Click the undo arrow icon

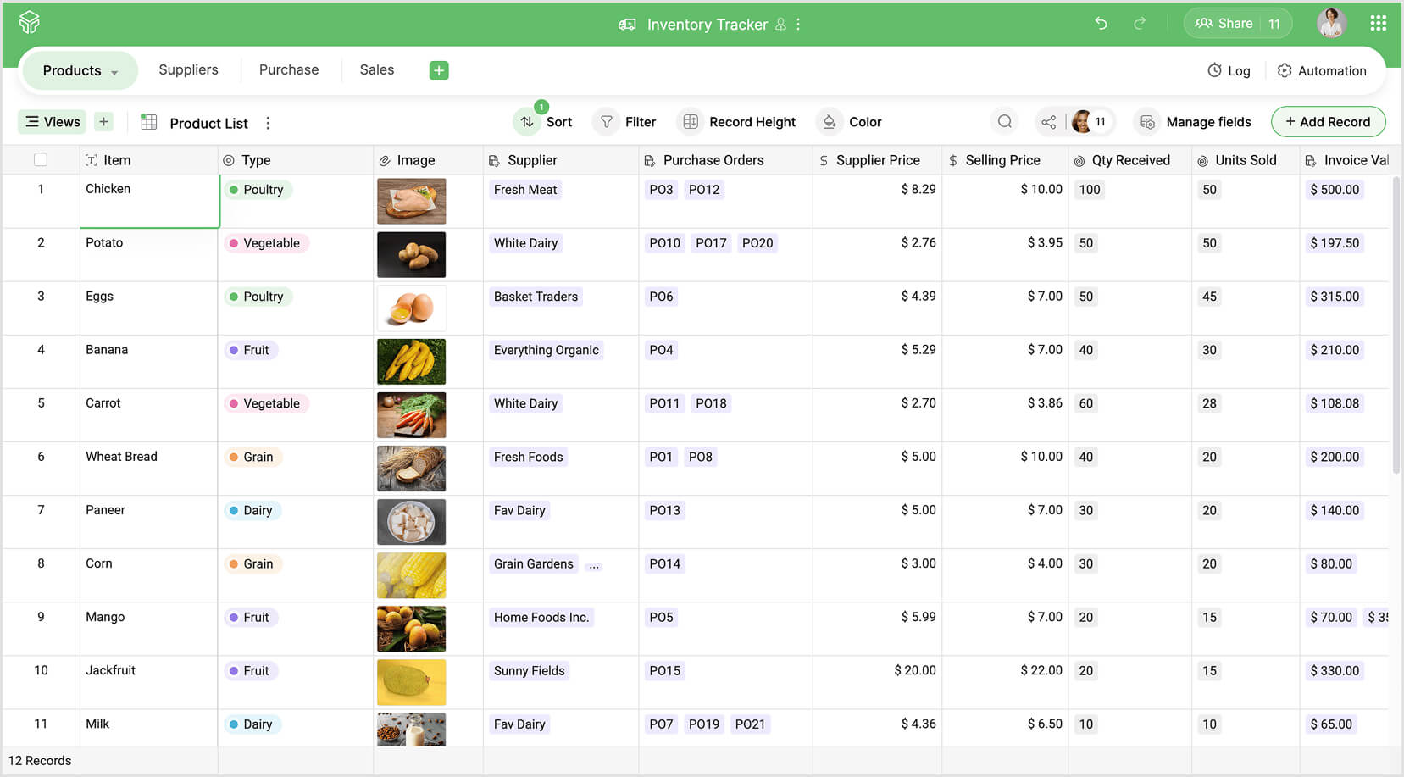(x=1101, y=24)
